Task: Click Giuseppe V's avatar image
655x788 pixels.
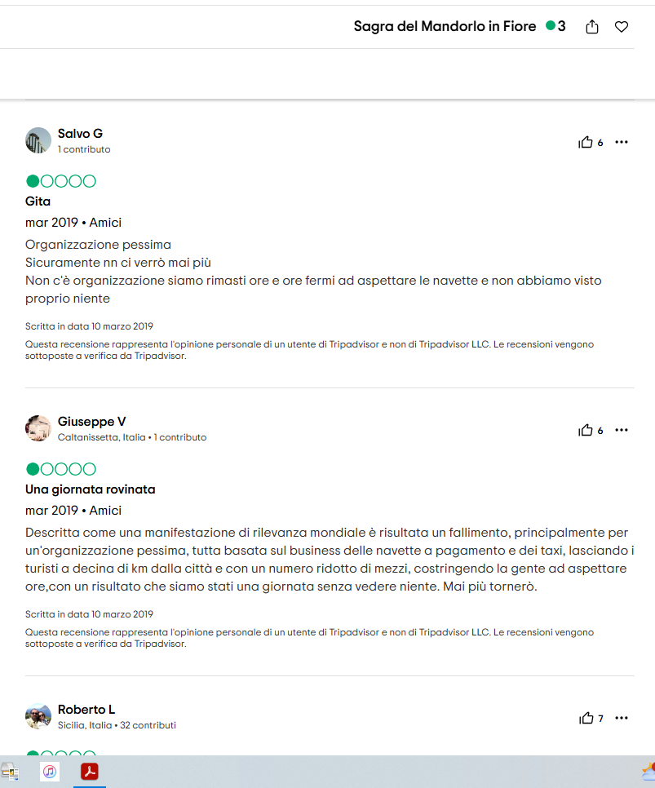Action: point(38,428)
